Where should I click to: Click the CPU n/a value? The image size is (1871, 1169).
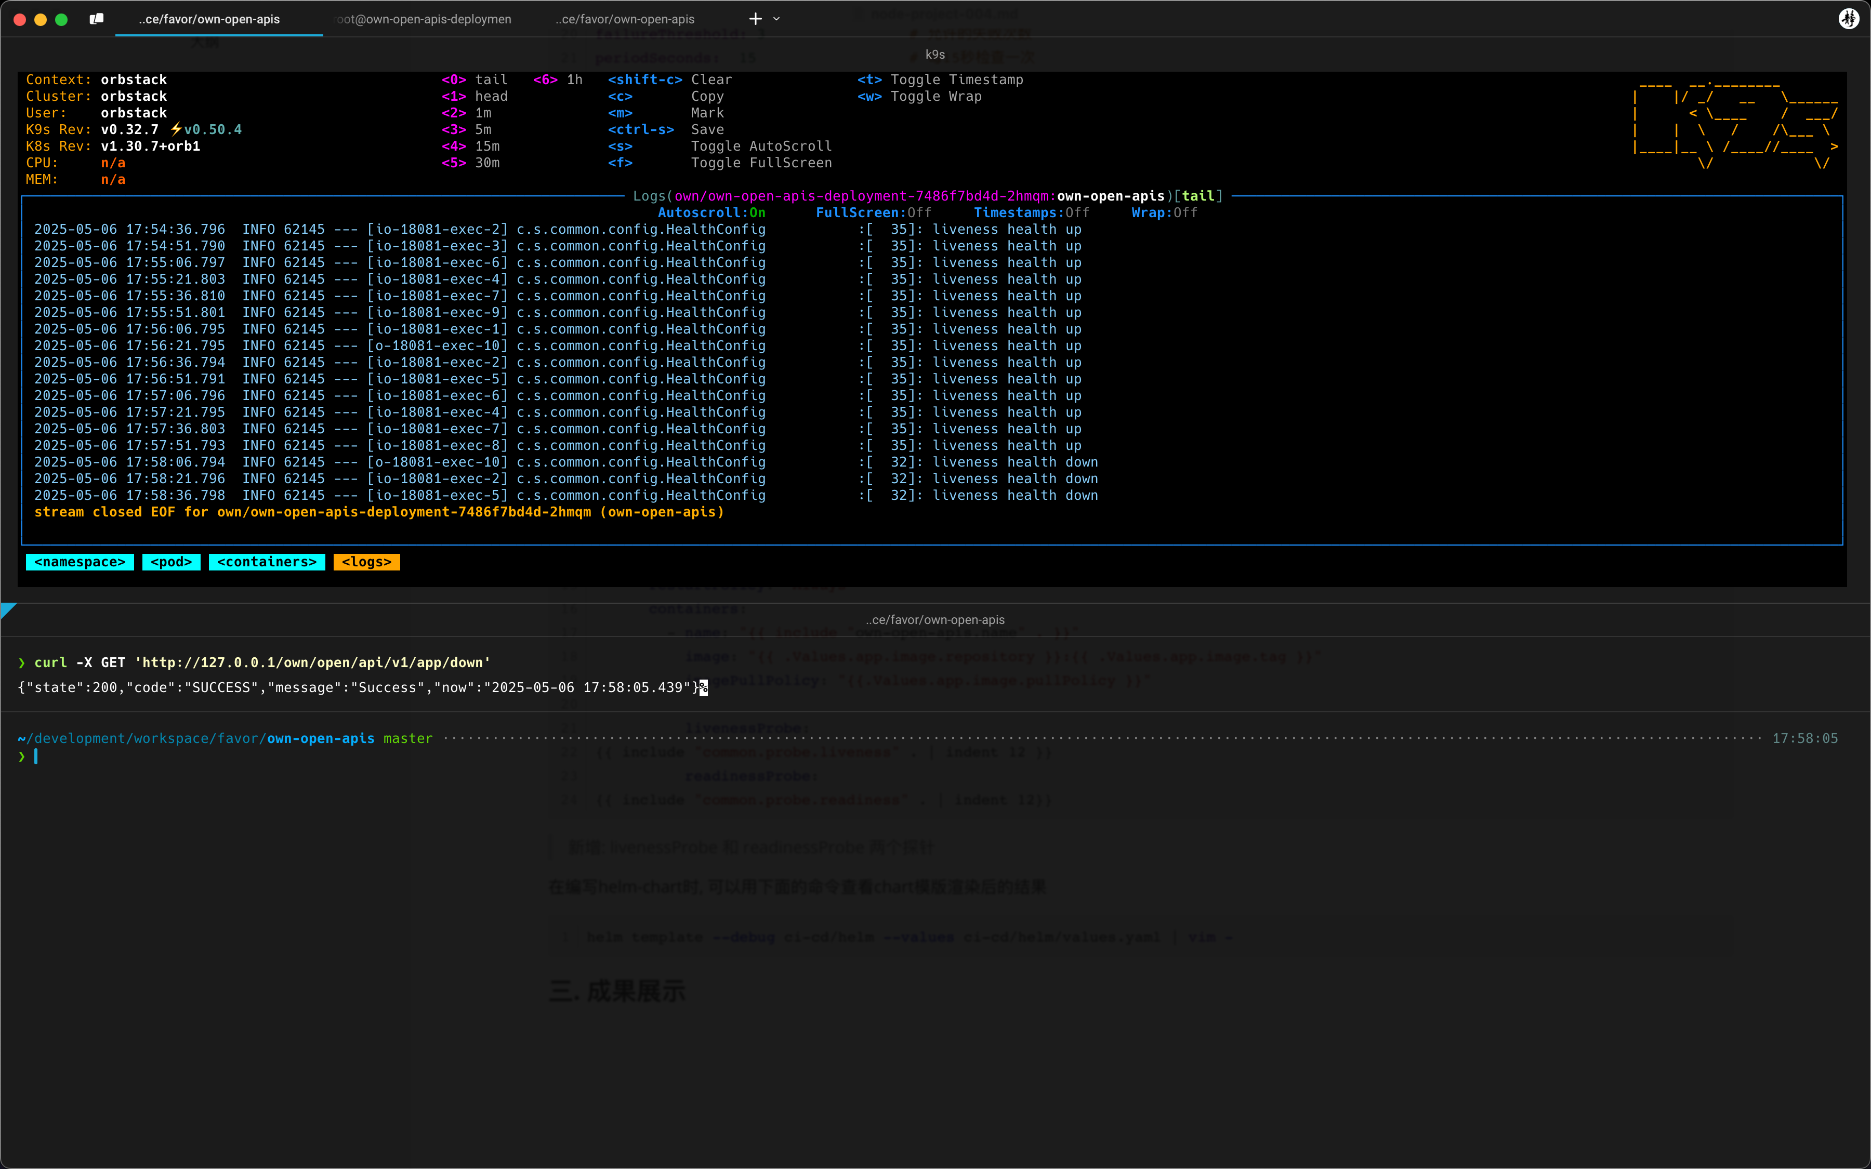pyautogui.click(x=113, y=162)
